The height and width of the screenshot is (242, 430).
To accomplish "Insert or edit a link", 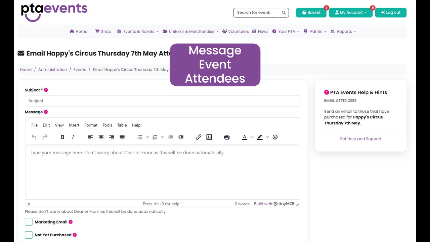I will click(199, 137).
